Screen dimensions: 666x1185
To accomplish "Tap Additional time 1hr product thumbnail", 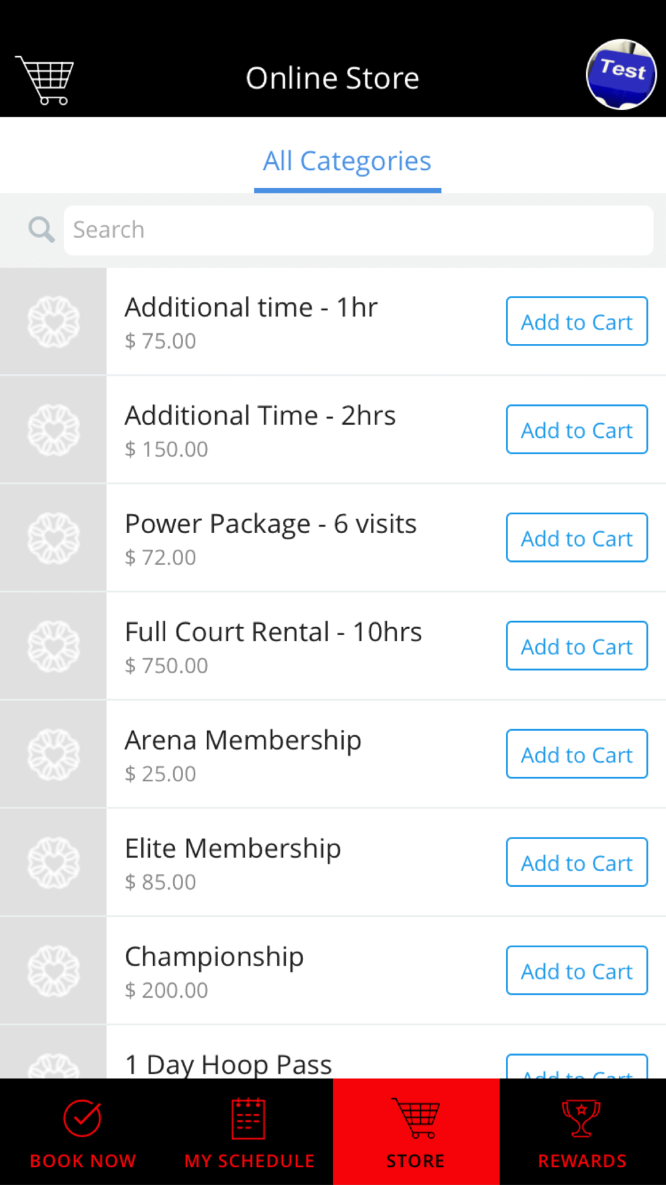I will pos(53,321).
